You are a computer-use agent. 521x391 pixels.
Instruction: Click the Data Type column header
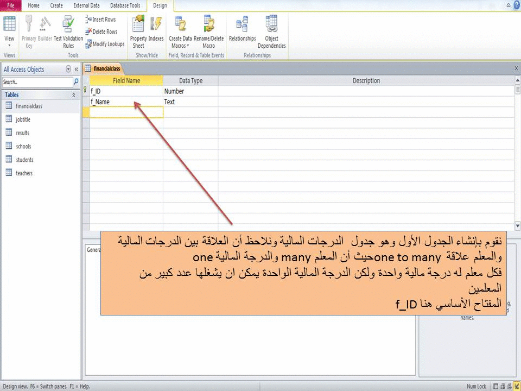click(x=190, y=80)
